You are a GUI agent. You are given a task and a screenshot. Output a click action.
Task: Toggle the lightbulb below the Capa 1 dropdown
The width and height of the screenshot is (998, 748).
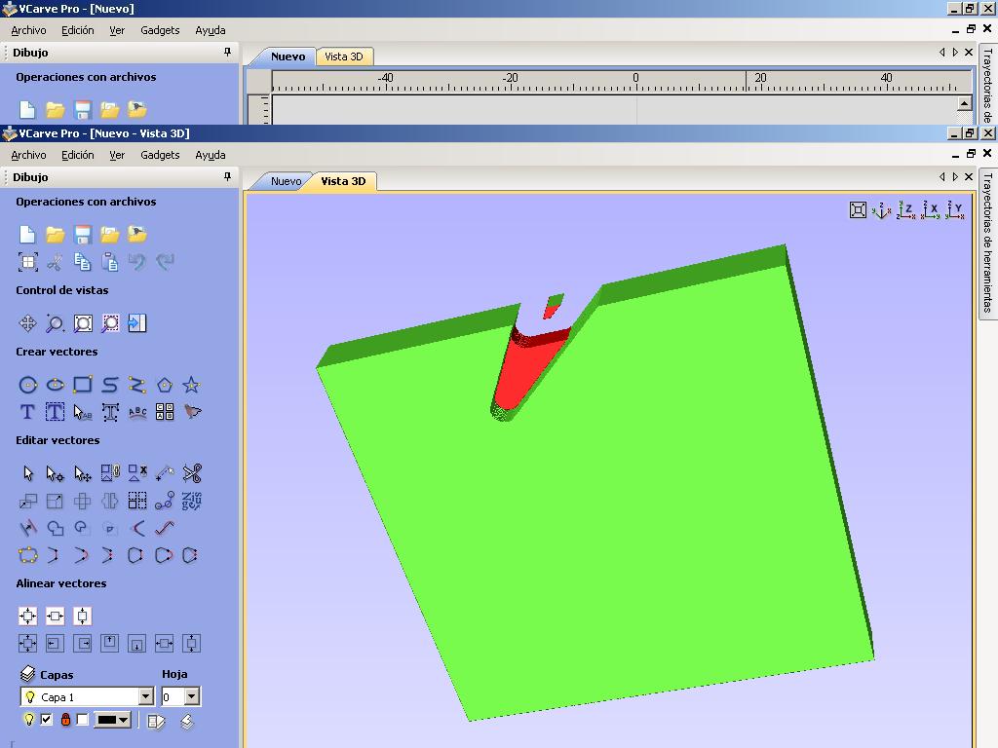(28, 720)
